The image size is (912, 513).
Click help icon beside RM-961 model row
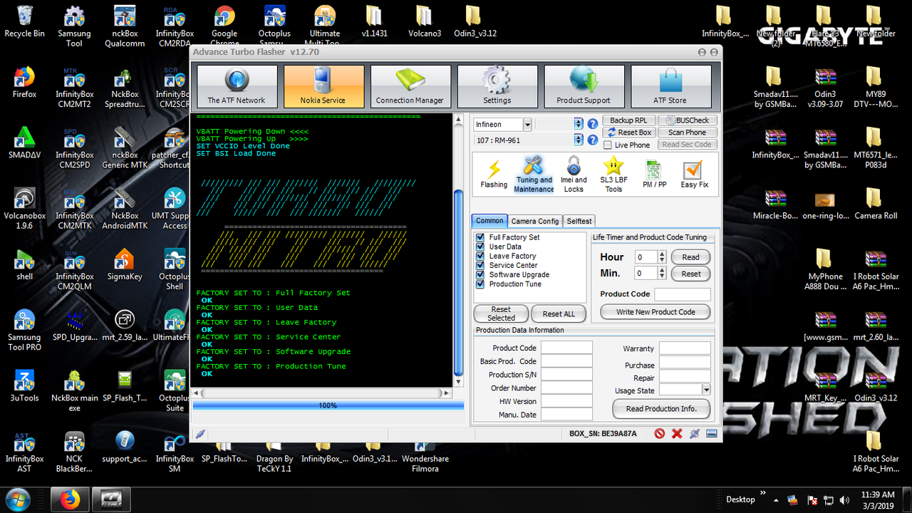[592, 140]
